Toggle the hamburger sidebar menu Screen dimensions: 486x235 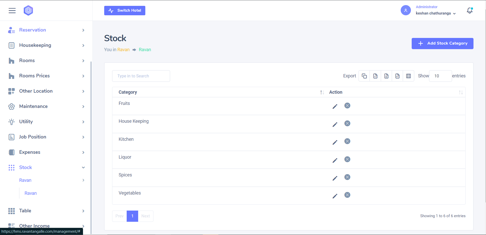[x=12, y=10]
